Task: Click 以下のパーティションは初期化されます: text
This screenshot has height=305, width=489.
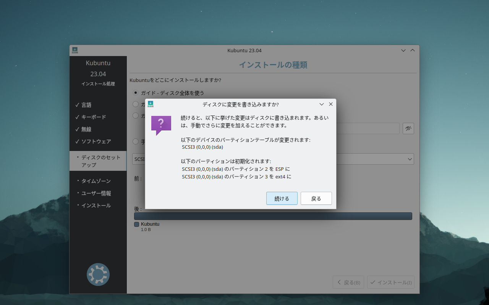Action: pyautogui.click(x=226, y=161)
